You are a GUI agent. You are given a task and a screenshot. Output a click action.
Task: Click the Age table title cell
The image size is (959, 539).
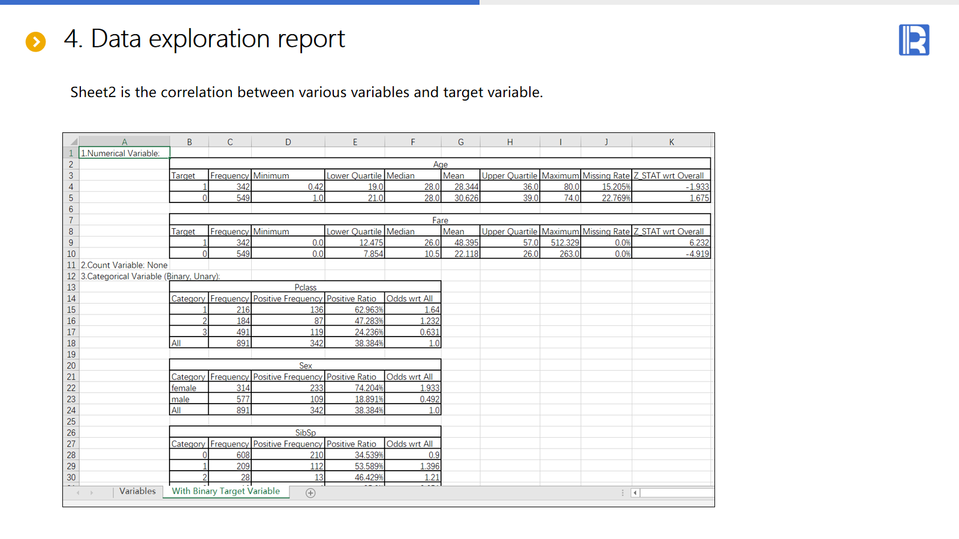pos(440,164)
